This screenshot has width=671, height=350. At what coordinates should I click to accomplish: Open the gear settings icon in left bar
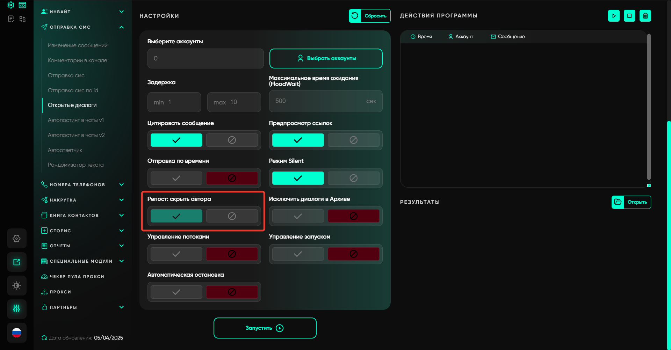pos(16,239)
